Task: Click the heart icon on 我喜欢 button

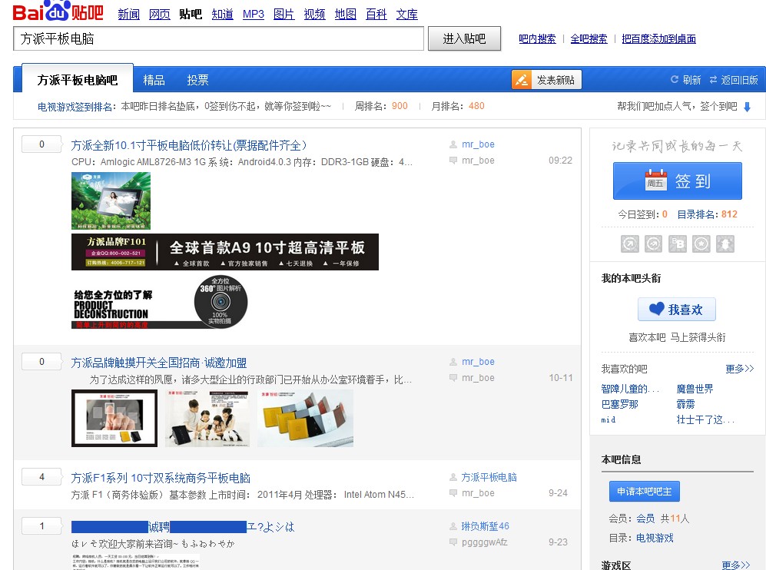Action: click(x=656, y=309)
